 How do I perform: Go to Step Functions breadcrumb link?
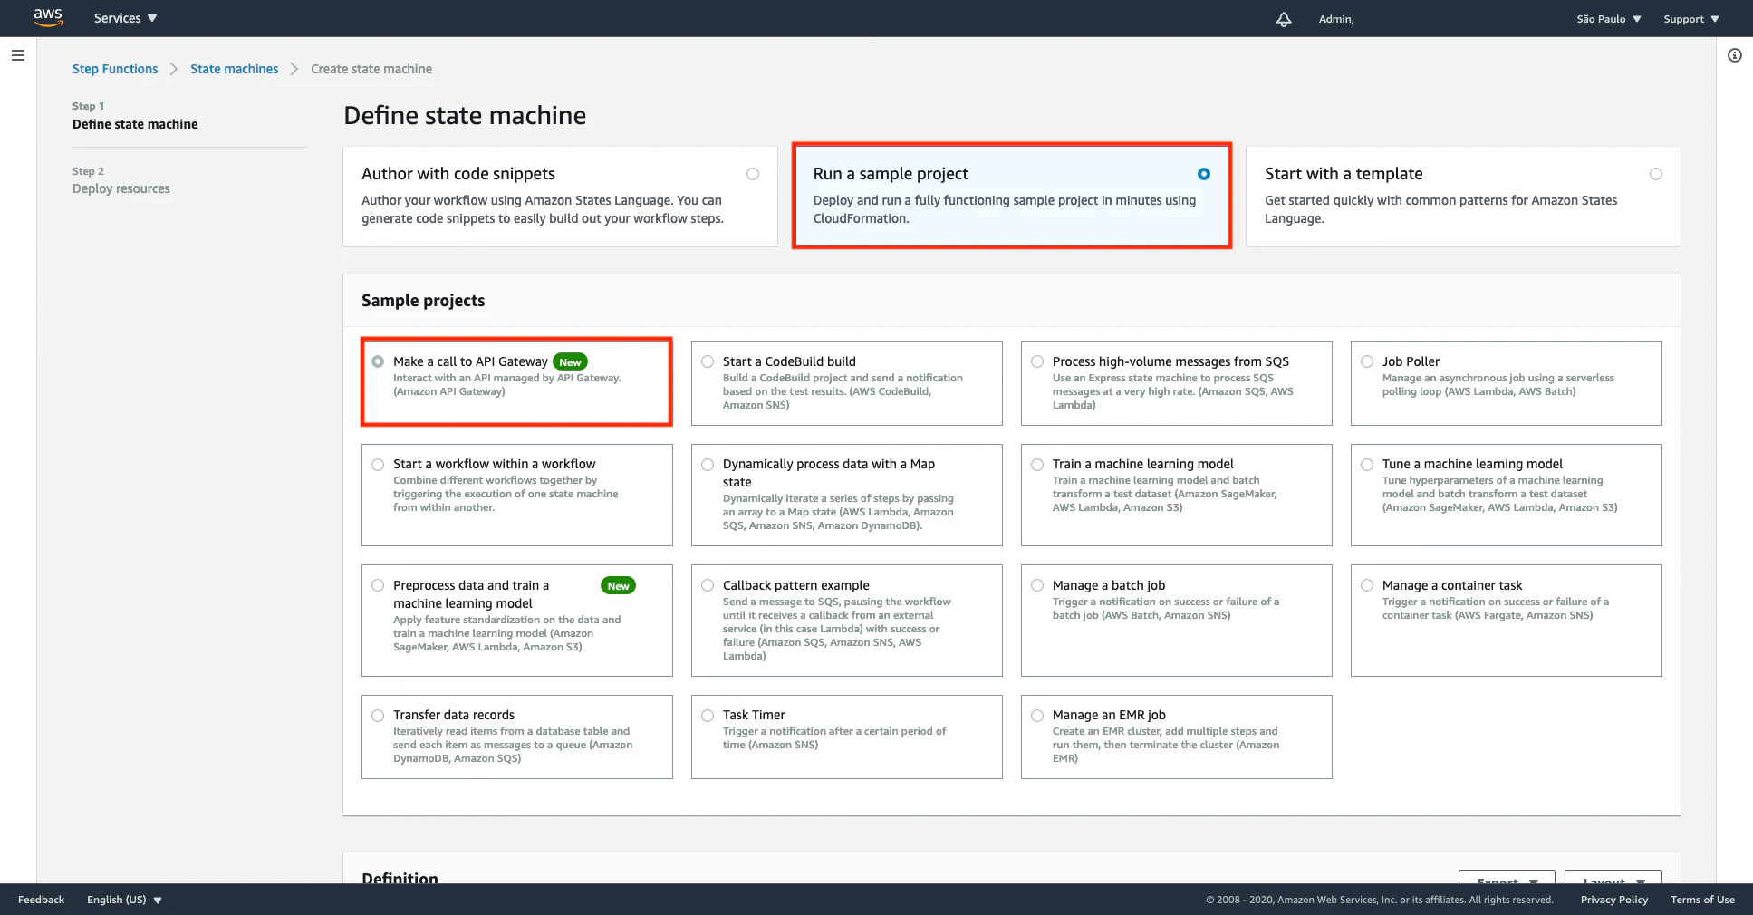click(115, 69)
